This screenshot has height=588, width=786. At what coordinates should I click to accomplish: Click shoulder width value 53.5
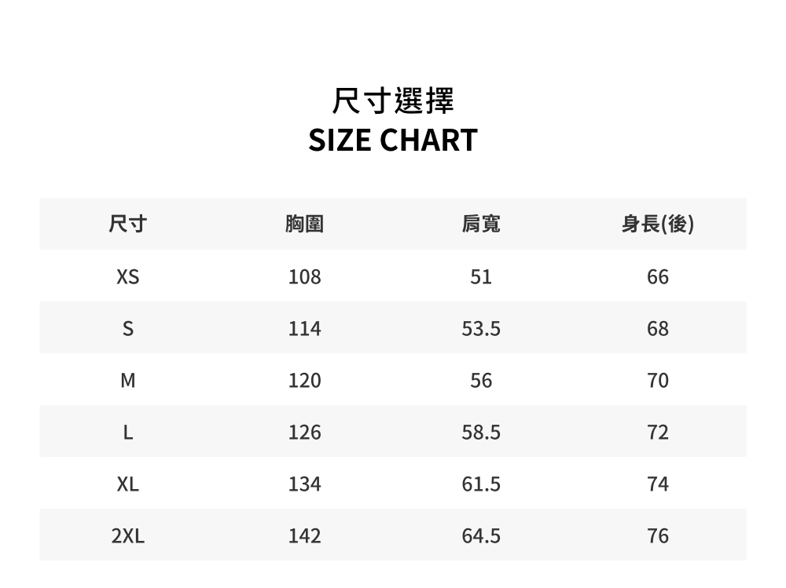tap(481, 329)
